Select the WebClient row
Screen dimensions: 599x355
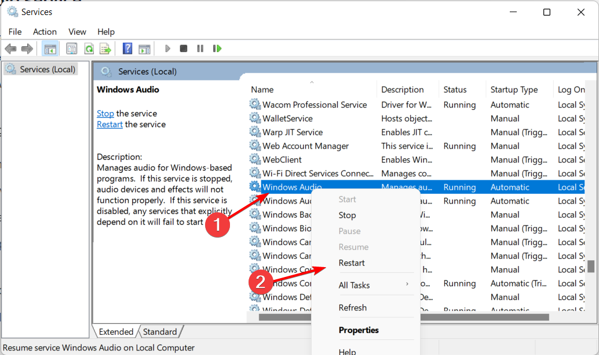[416, 160]
